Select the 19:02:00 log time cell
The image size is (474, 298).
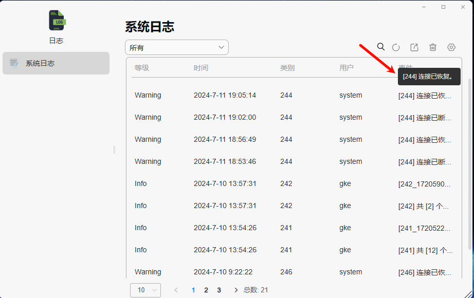(x=225, y=117)
